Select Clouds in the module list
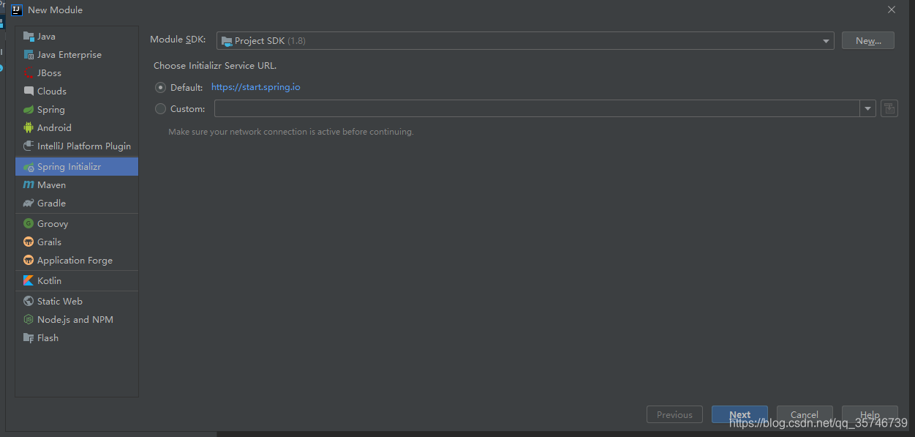This screenshot has height=437, width=915. point(77,91)
